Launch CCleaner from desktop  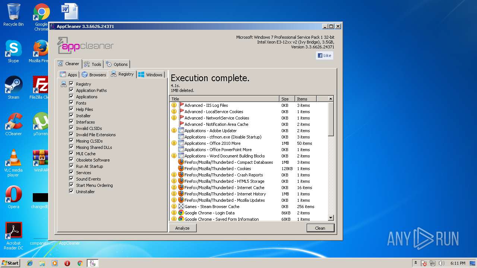coord(13,124)
